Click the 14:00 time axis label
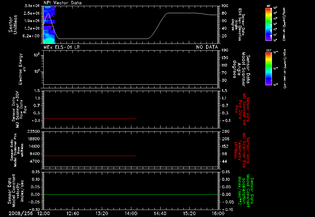The image size is (315, 217). (x=131, y=213)
